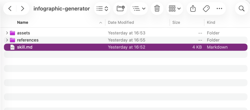Search in this Finder window

point(241,9)
